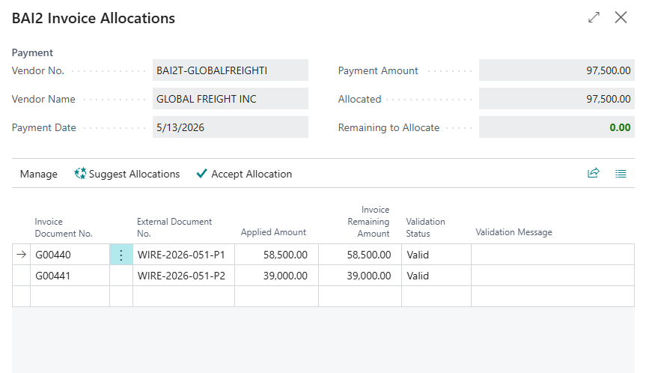Select invoice cell G00440
The height and width of the screenshot is (373, 646).
click(x=70, y=255)
